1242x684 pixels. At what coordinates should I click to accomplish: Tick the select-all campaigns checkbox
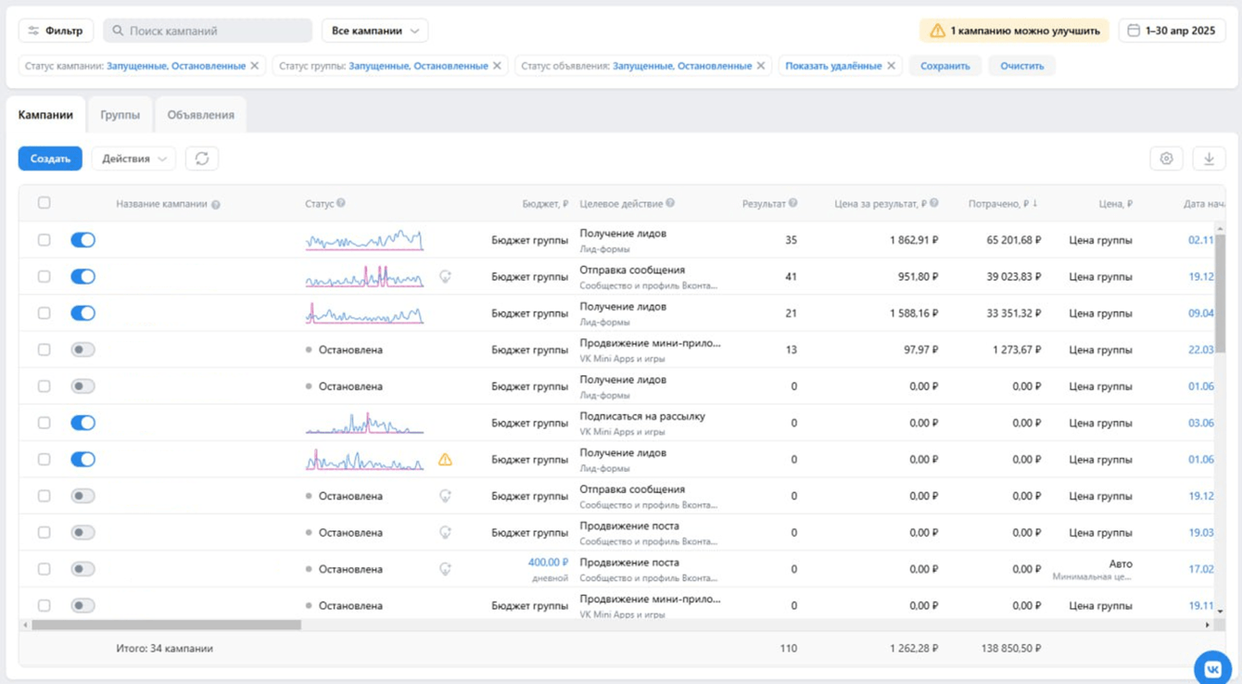44,203
